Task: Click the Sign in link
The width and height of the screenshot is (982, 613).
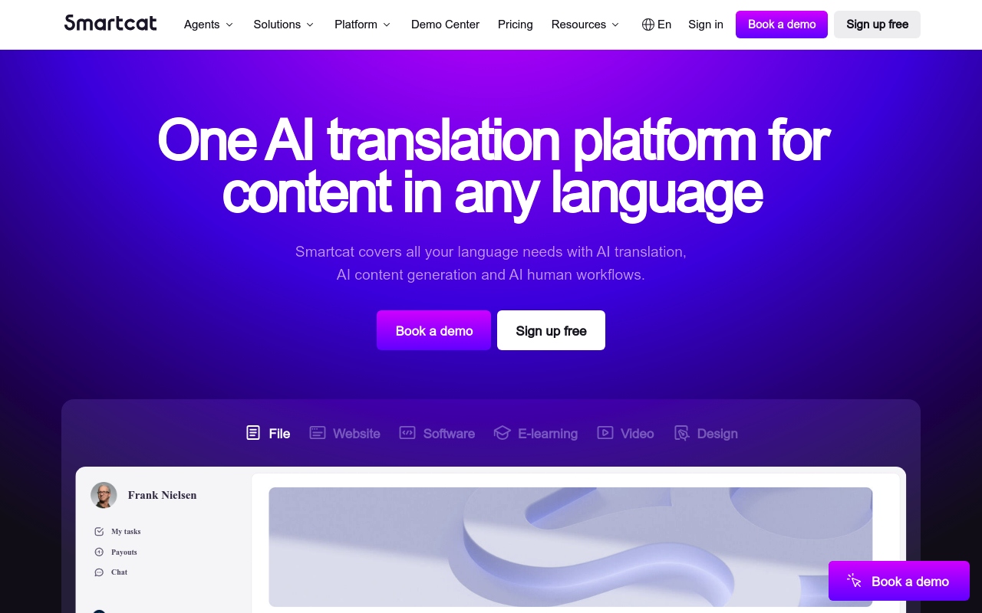Action: [705, 25]
